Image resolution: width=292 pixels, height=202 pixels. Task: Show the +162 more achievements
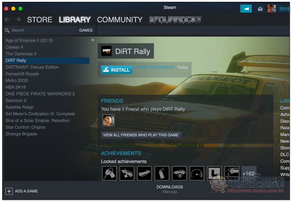pyautogui.click(x=249, y=173)
